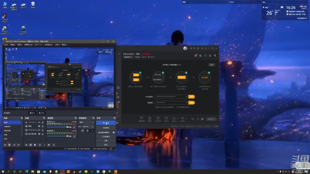310x174 pixels.
Task: Reveal the stream key with its eye icon
Action: click(x=186, y=102)
